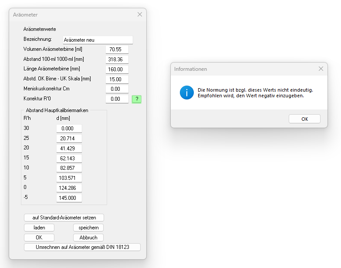
Task: Click the green question mark help button
Action: [137, 99]
